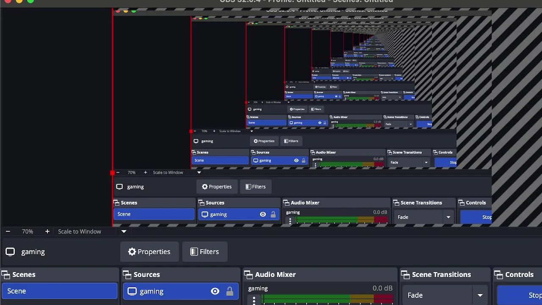Select the Scene item in main Scenes list
Screen dimensions: 542x305
click(x=59, y=291)
